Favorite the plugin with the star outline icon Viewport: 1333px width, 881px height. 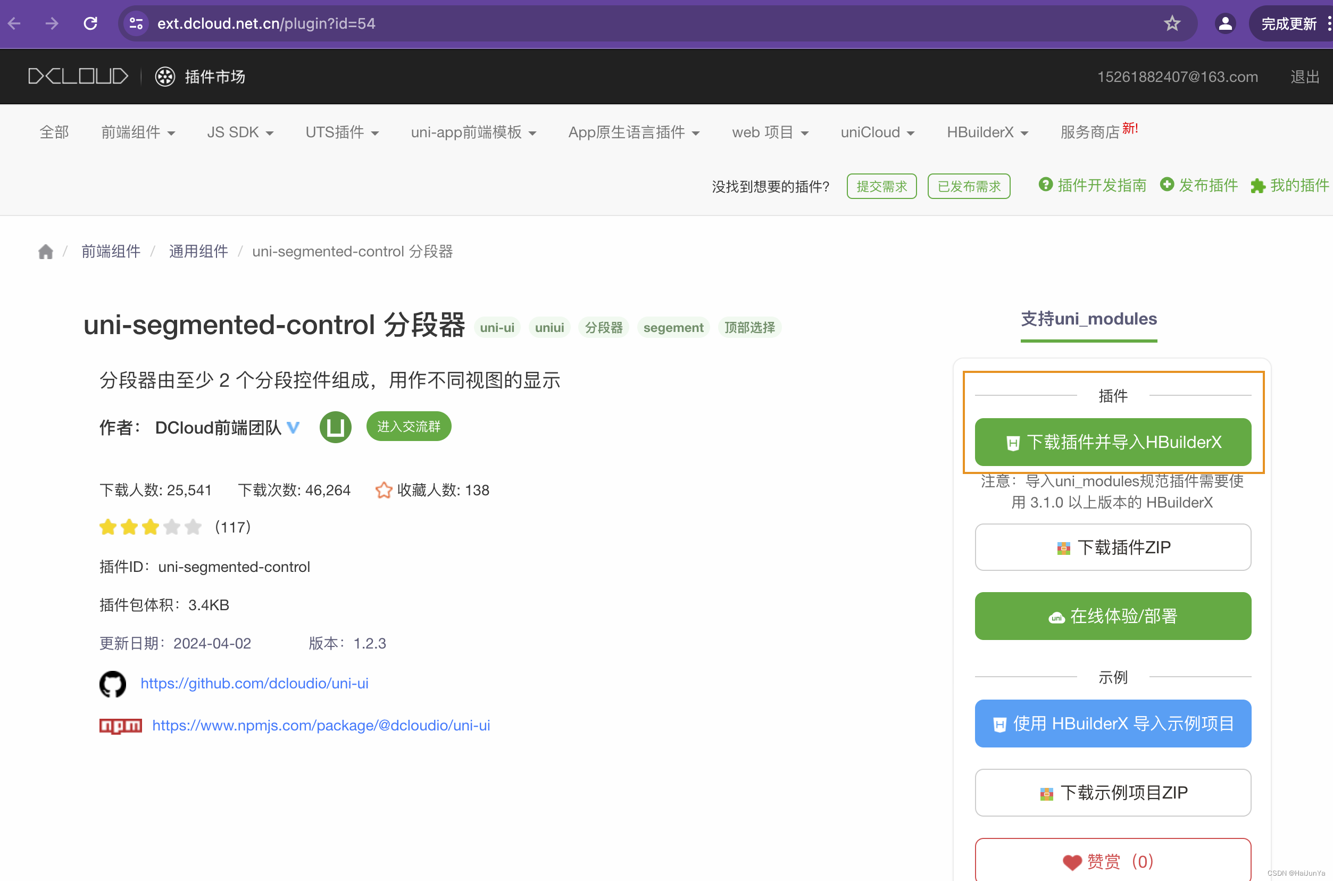(384, 490)
